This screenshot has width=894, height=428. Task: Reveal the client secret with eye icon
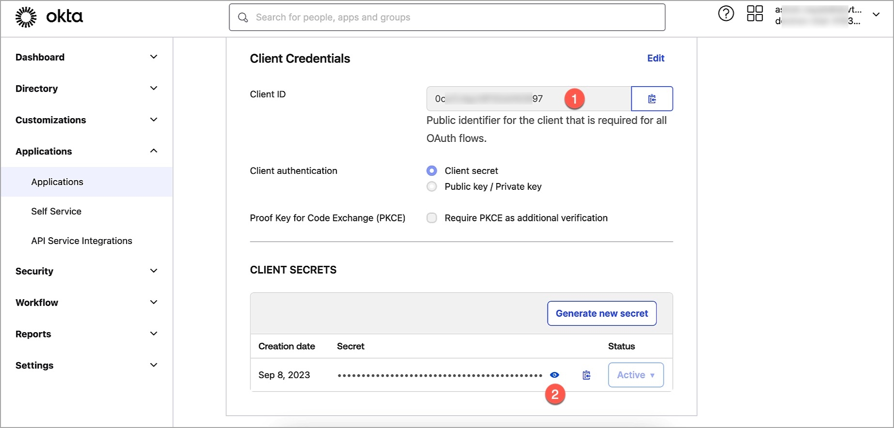click(554, 375)
